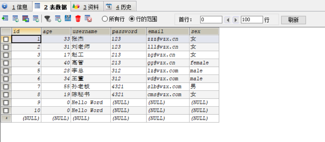This screenshot has height=142, width=325.
Task: Tick the checkbox for row 李总
Action: (6, 71)
